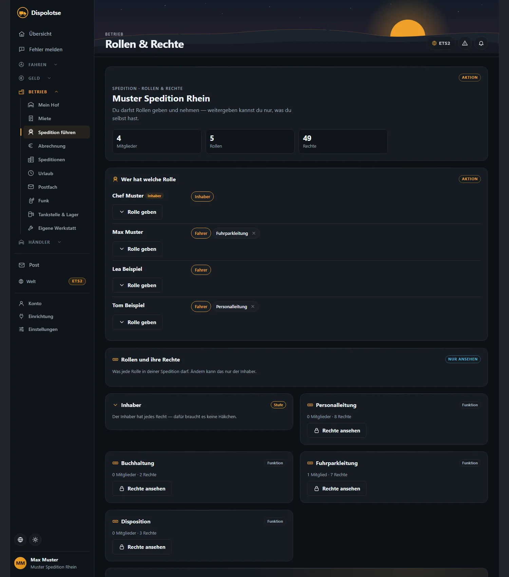Viewport: 509px width, 577px height.
Task: Click the Tankstelle & Lager fuel icon
Action: (31, 215)
